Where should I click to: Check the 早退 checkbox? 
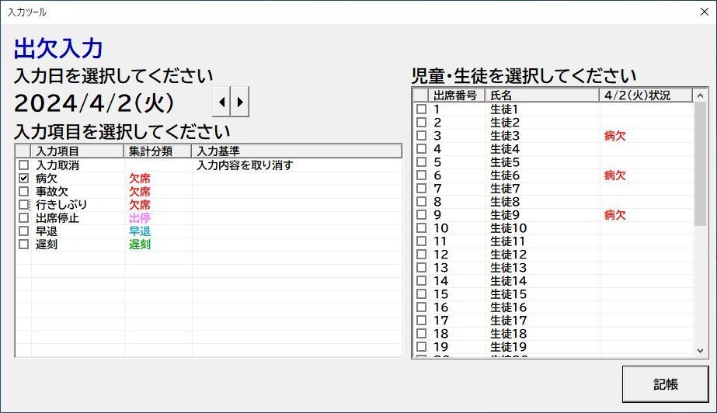(x=24, y=231)
